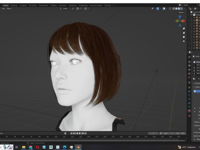Open the Particle properties tab
Viewport: 200px width, 150px height.
[x=189, y=95]
